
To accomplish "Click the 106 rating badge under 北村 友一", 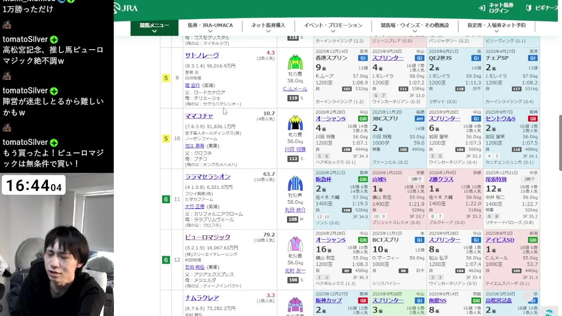I will pos(292,280).
